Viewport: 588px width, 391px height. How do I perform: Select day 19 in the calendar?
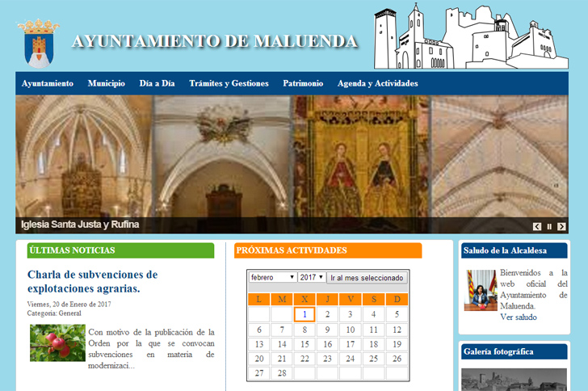tap(397, 344)
